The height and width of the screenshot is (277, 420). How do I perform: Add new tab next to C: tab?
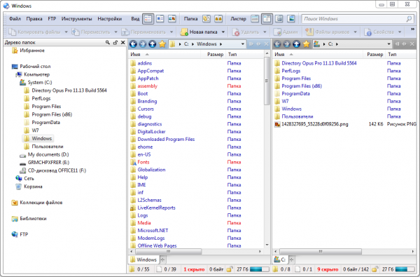pos(291,259)
